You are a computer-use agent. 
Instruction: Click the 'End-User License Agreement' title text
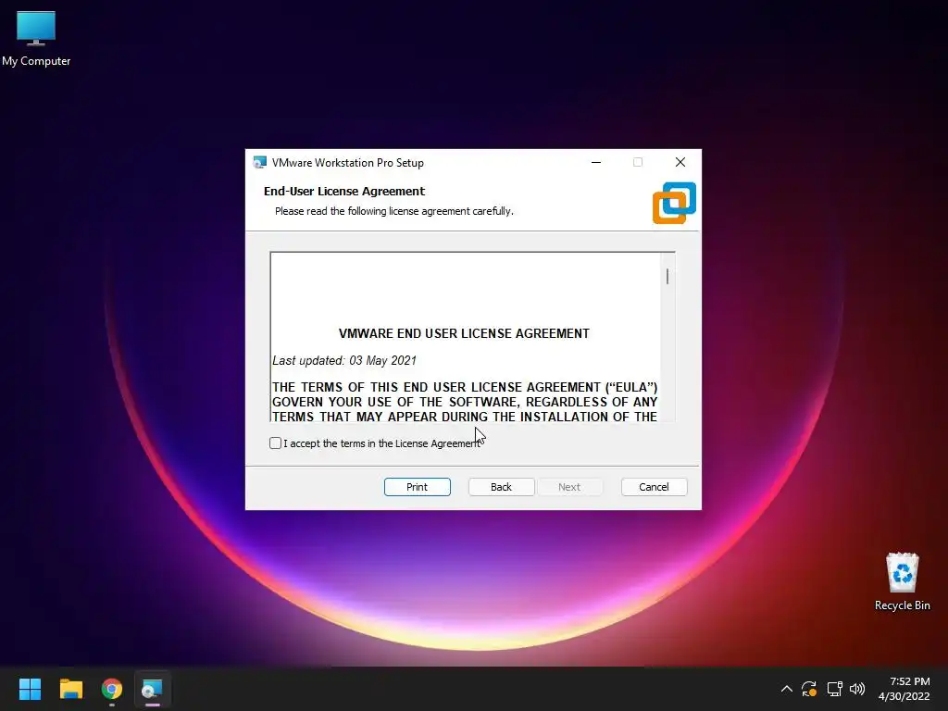pos(344,191)
